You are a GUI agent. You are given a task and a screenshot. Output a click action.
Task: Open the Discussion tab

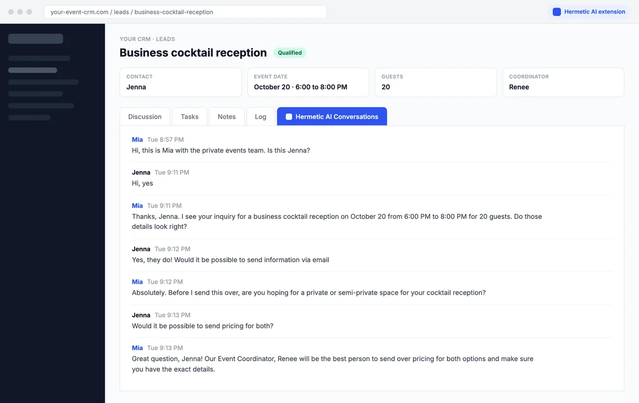(x=145, y=117)
